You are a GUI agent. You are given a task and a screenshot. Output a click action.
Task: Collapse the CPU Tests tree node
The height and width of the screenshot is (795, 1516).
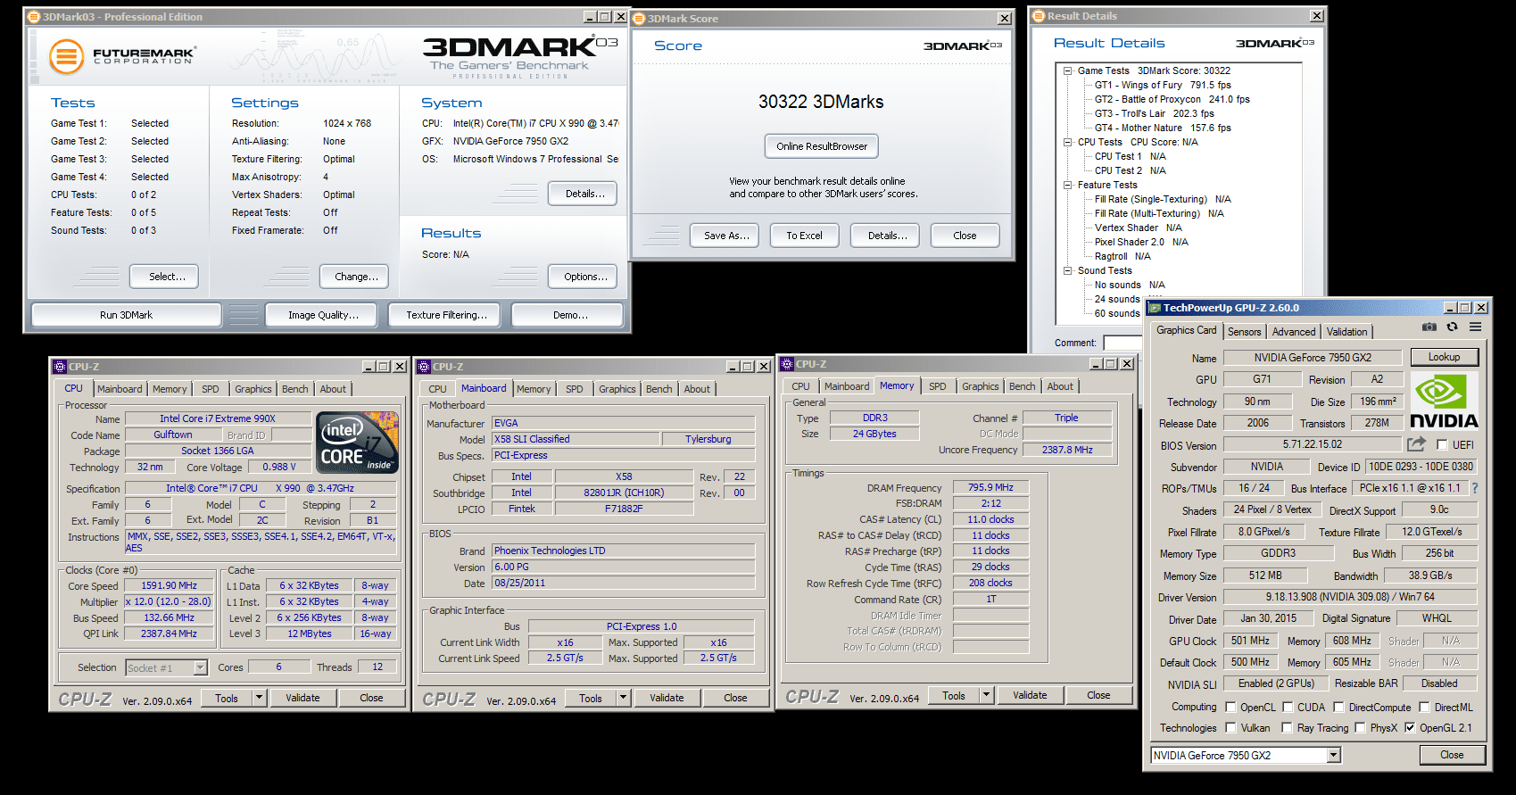1067,142
